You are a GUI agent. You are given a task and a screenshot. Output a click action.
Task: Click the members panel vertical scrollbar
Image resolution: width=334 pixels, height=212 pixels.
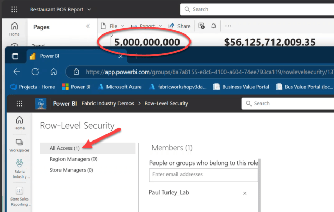[x=259, y=185]
